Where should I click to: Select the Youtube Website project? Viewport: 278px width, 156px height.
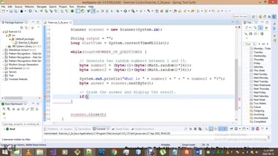tap(18, 79)
